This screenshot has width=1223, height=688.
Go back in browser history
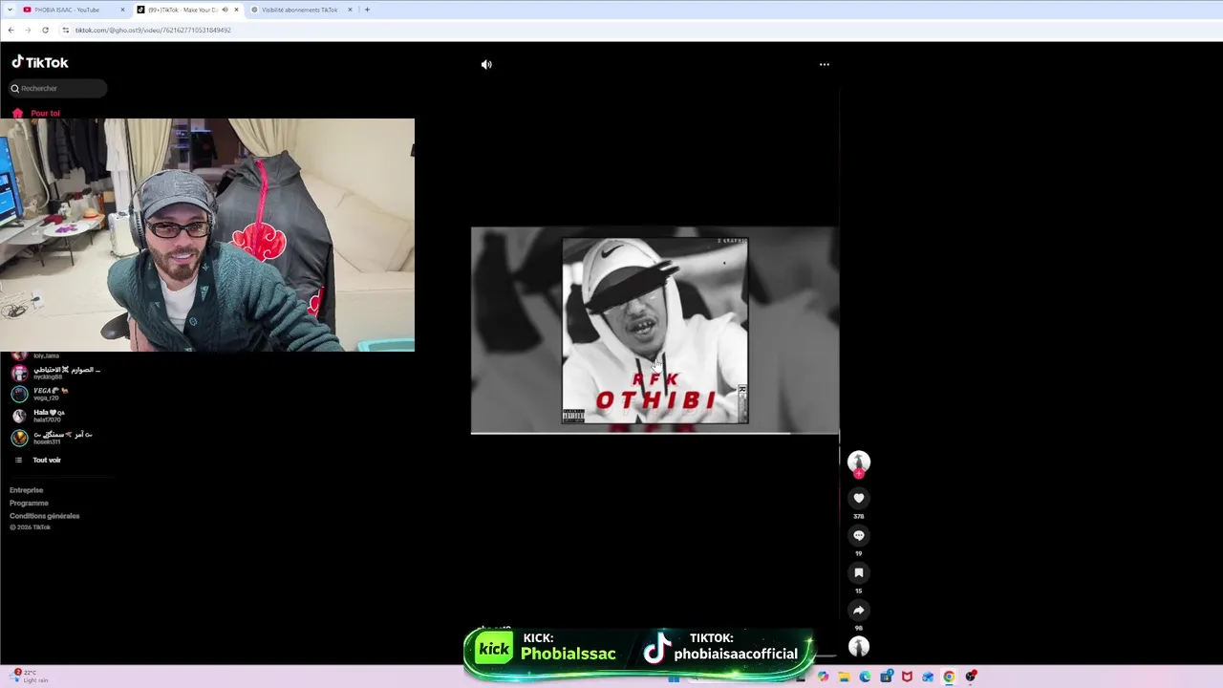11,30
